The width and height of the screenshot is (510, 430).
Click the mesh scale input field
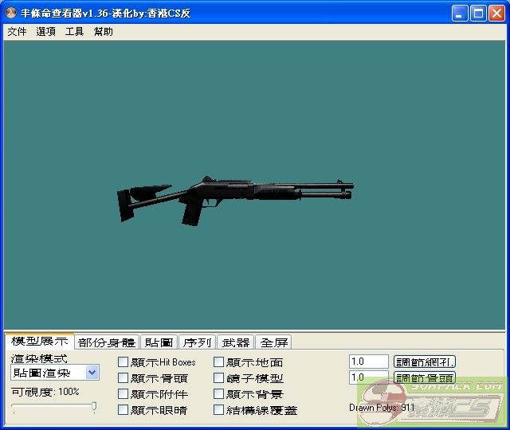[368, 362]
